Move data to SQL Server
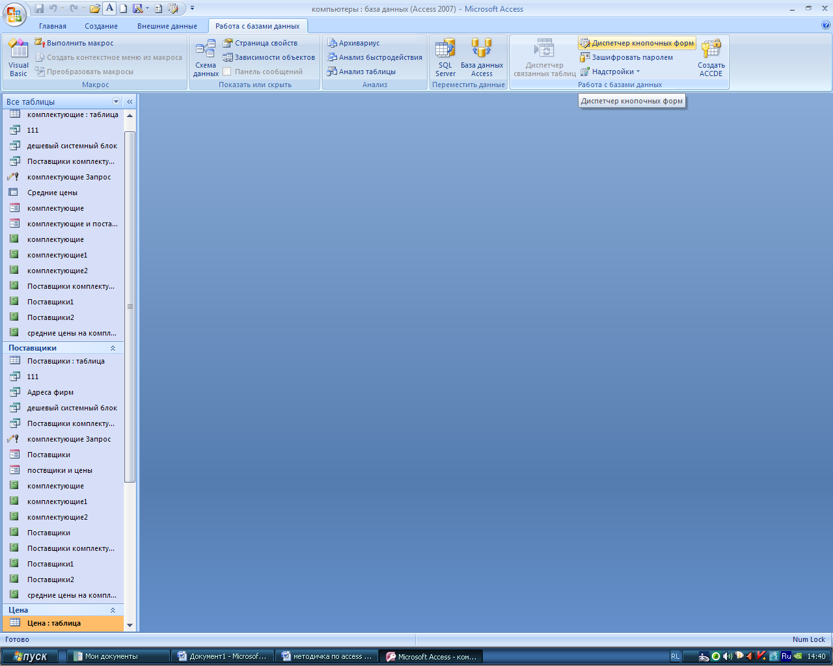Viewport: 833px width, 666px height. tap(445, 58)
